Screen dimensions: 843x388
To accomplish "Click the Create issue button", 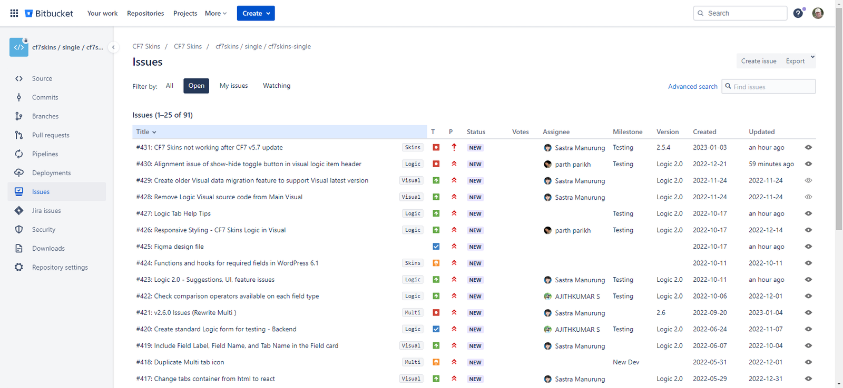I will click(758, 61).
